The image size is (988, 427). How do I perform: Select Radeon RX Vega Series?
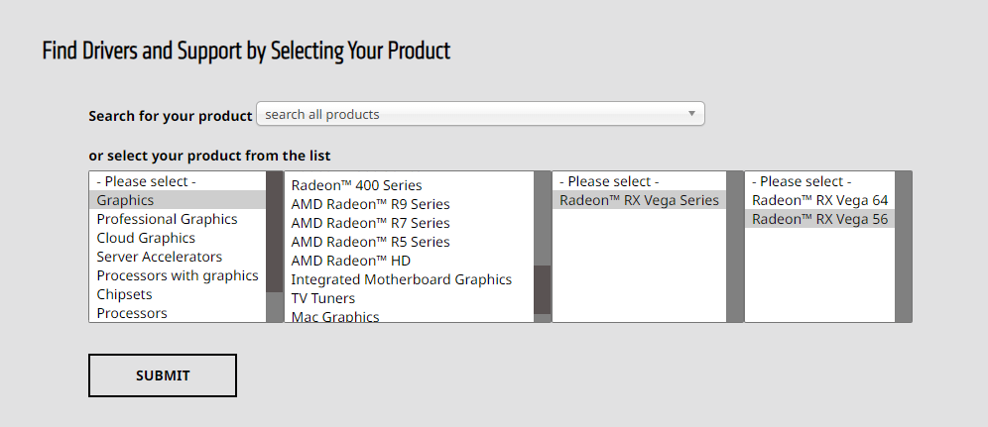point(639,200)
